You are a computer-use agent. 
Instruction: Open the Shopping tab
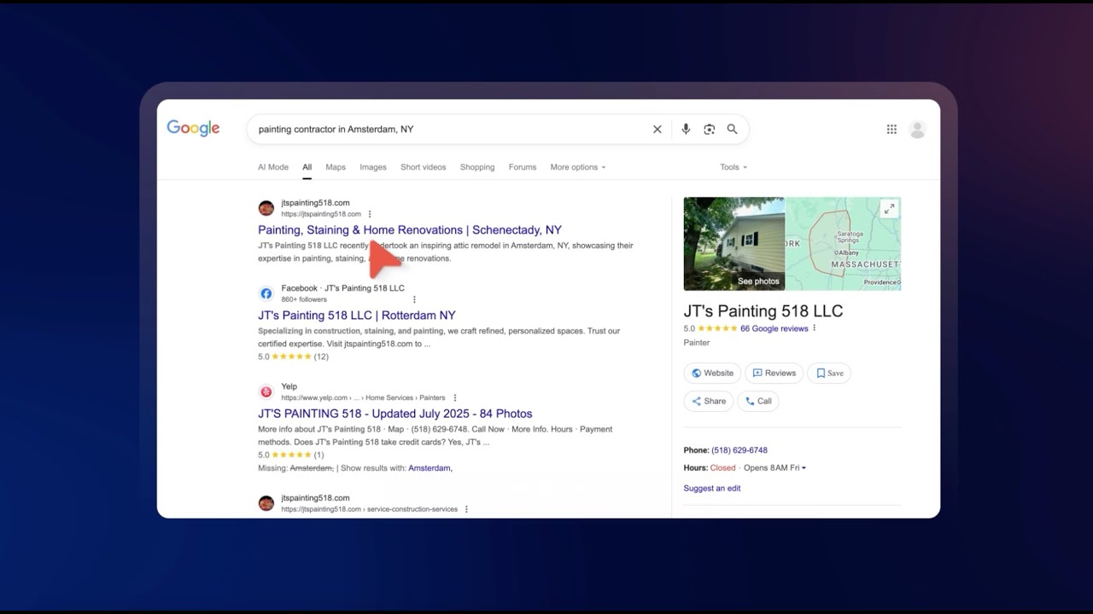click(477, 167)
